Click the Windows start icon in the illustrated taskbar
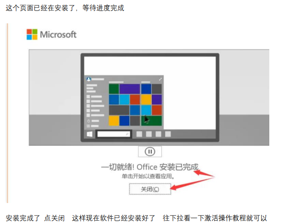The width and height of the screenshot is (295, 224). click(x=89, y=134)
